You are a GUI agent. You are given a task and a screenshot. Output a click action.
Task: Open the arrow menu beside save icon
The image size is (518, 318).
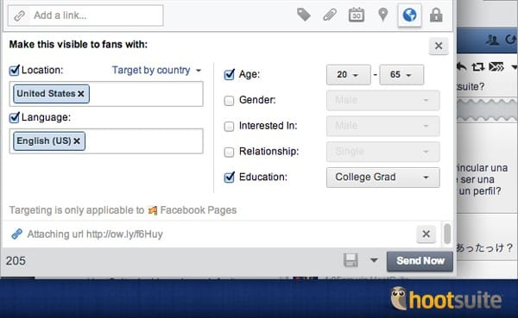[x=374, y=260]
